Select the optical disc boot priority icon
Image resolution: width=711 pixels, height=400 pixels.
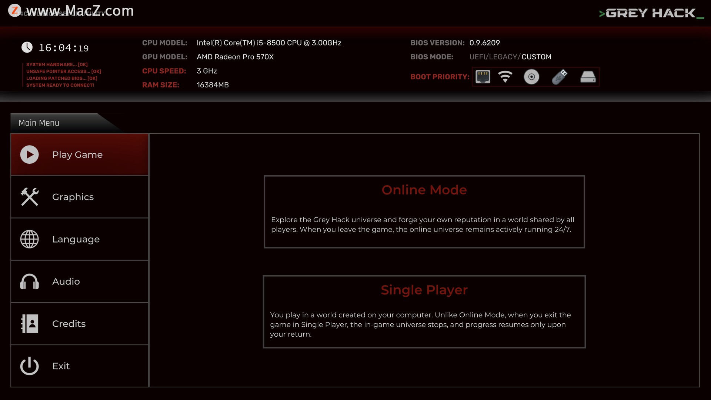pyautogui.click(x=531, y=77)
